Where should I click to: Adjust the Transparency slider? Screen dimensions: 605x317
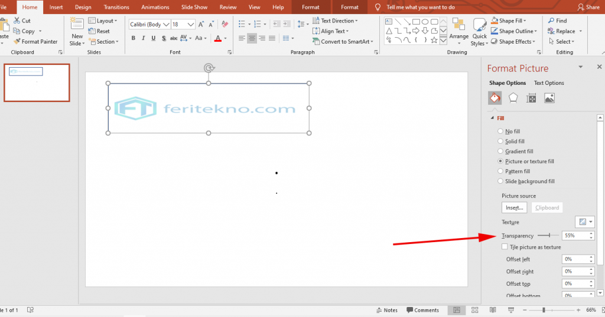click(x=548, y=236)
